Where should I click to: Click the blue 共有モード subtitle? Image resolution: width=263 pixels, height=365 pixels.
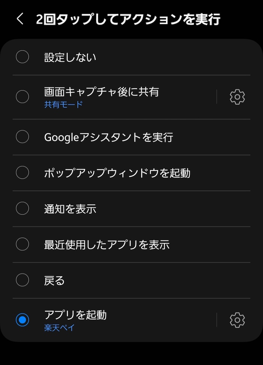click(x=63, y=104)
